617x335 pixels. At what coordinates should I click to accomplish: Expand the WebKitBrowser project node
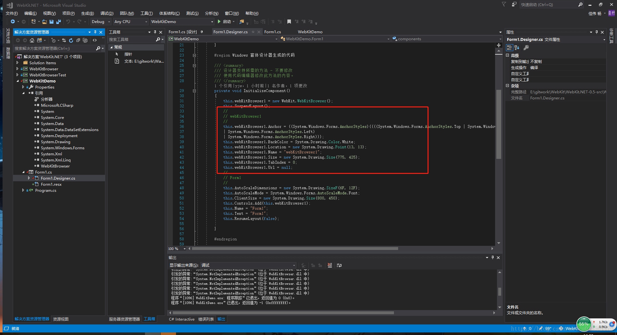[x=18, y=69]
